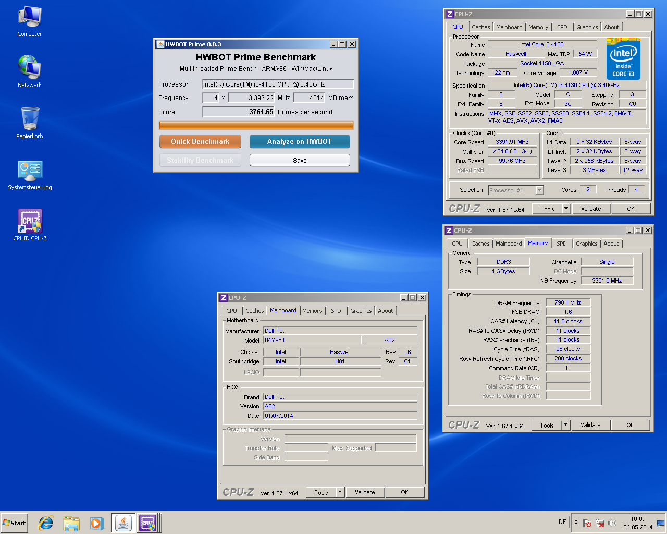Switch to CPU tab in the Memory CPU-Z window
The image size is (667, 534).
[x=457, y=244]
